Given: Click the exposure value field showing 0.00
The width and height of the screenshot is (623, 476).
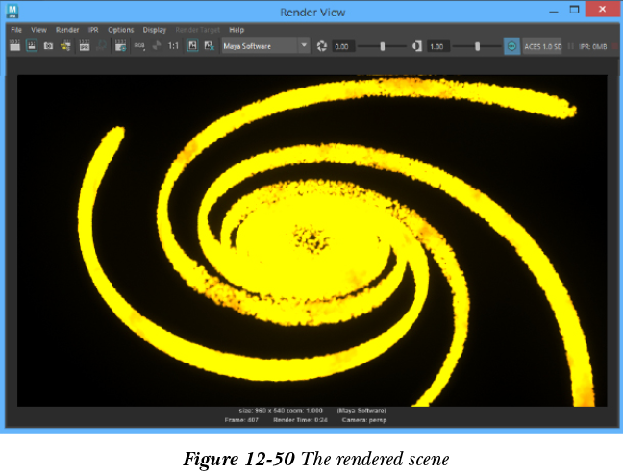Looking at the screenshot, I should tap(343, 45).
